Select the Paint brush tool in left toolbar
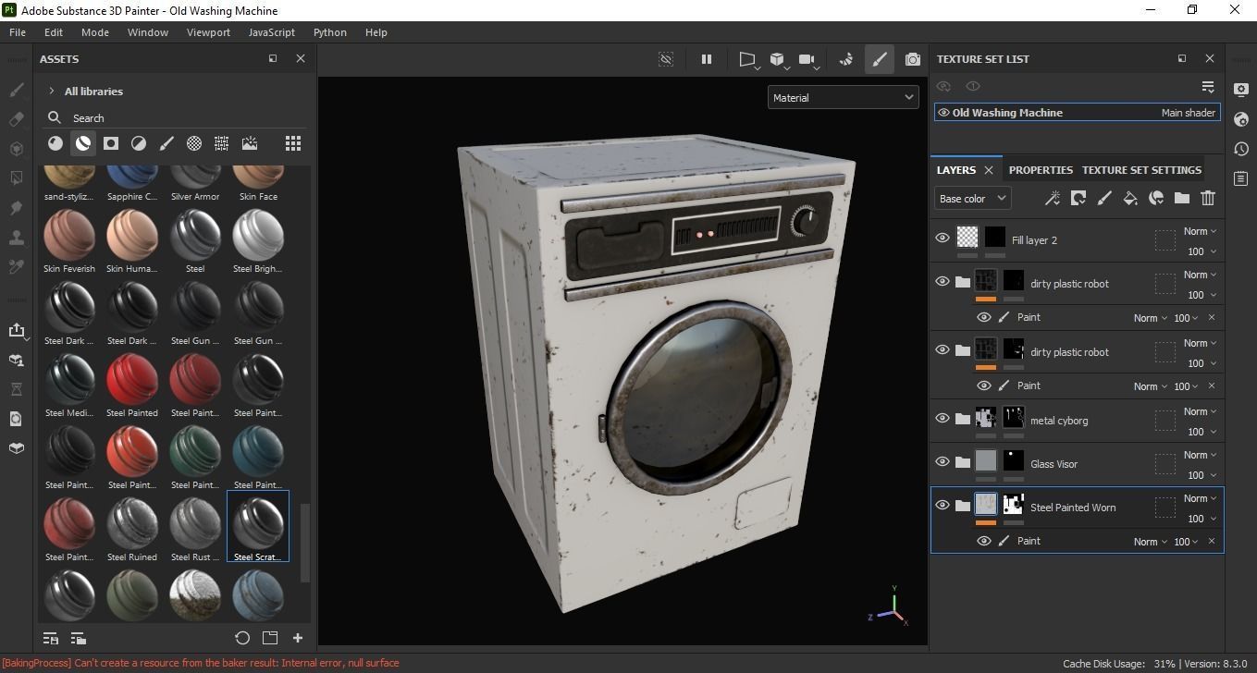 point(16,91)
